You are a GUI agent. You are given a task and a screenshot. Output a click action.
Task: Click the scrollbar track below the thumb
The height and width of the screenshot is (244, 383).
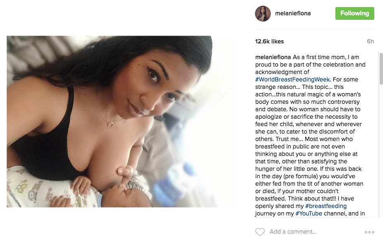pyautogui.click(x=381, y=151)
